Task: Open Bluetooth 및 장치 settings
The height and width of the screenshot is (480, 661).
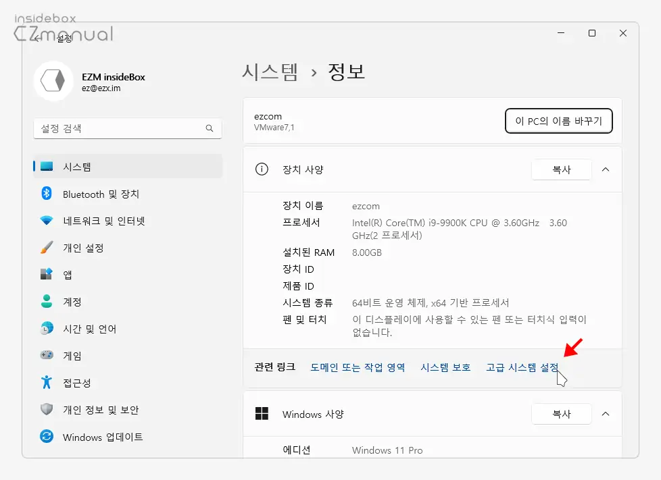Action: (x=128, y=194)
